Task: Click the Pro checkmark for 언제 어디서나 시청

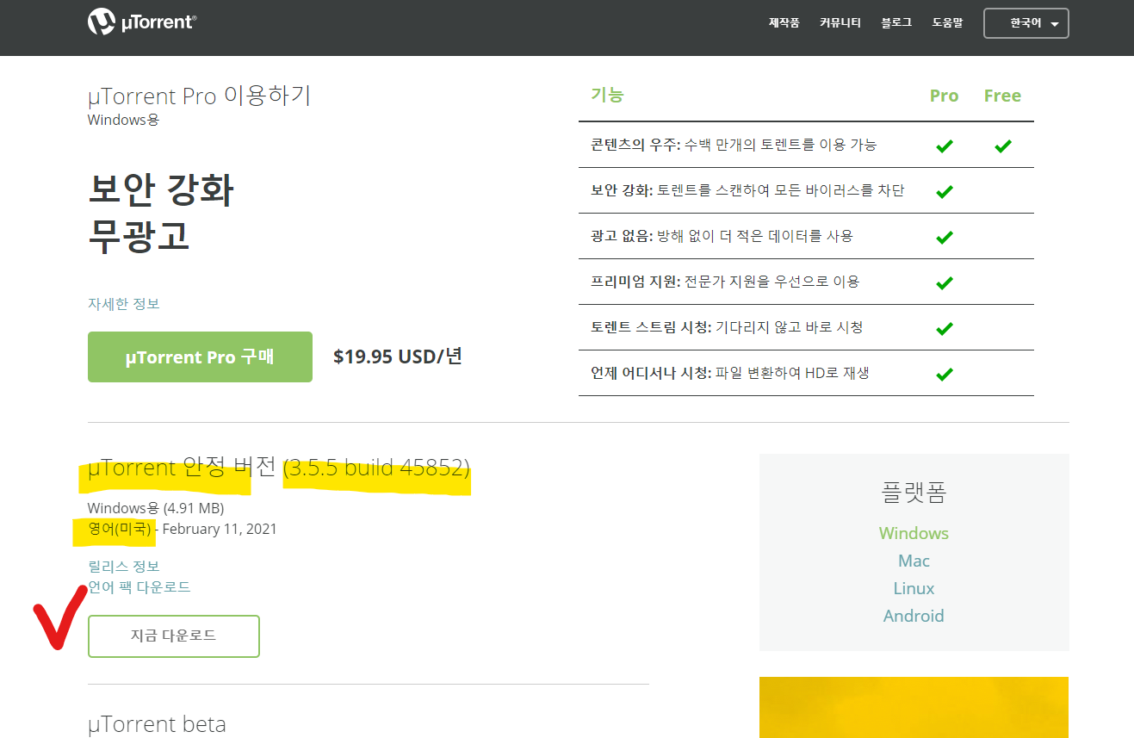Action: pos(944,374)
